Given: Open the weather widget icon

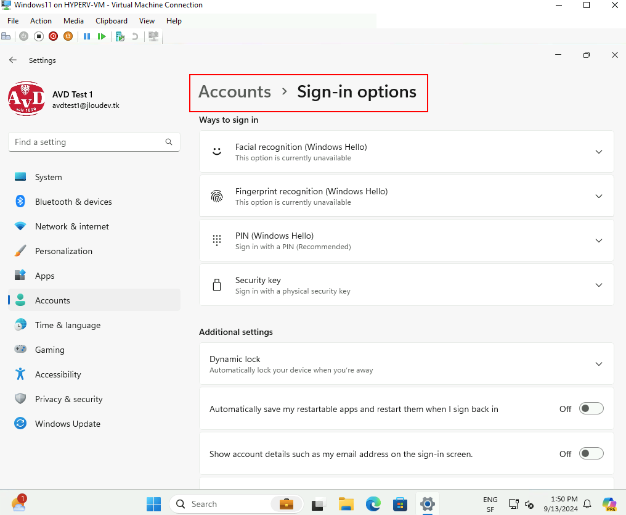Looking at the screenshot, I should pos(18,503).
